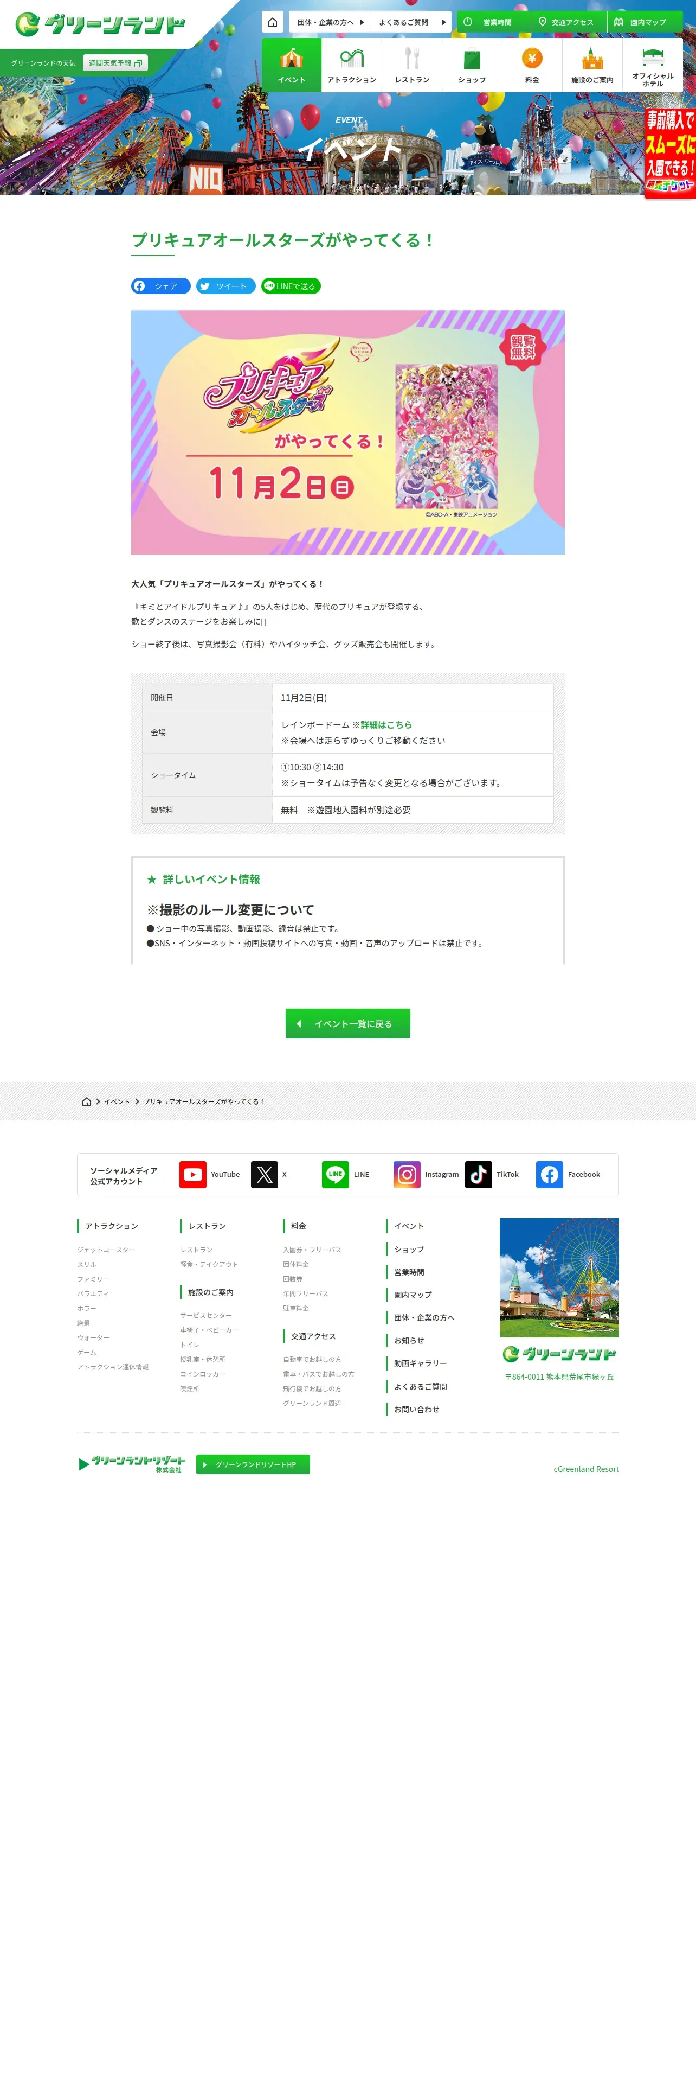
Task: Click the red advance ticket banner
Action: coord(670,154)
